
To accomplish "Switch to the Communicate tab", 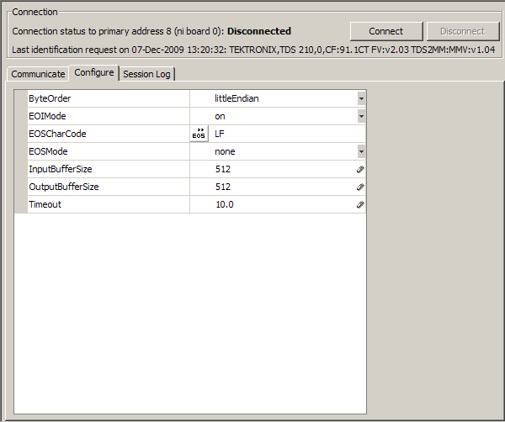I will pyautogui.click(x=38, y=74).
